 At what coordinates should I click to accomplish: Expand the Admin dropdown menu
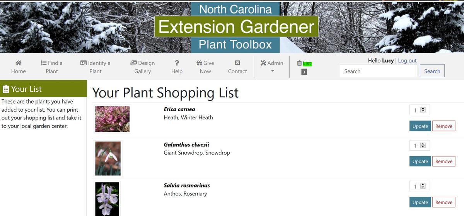(272, 67)
